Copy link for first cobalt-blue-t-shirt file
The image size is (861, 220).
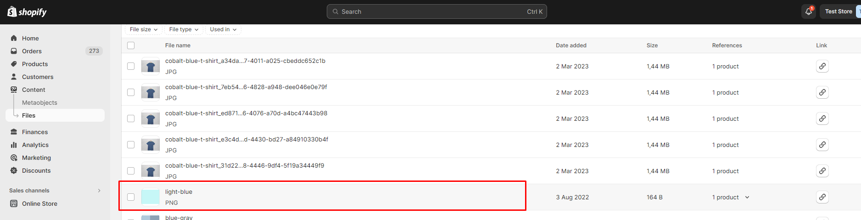coord(822,66)
